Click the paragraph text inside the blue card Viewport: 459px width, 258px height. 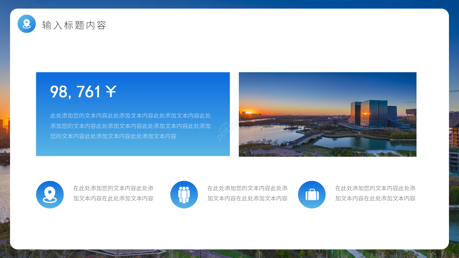click(131, 126)
